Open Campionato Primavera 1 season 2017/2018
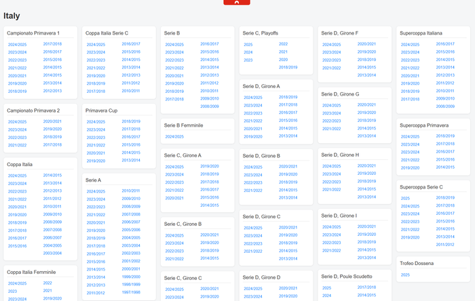Viewport: 475px width, 301px height. click(52, 44)
